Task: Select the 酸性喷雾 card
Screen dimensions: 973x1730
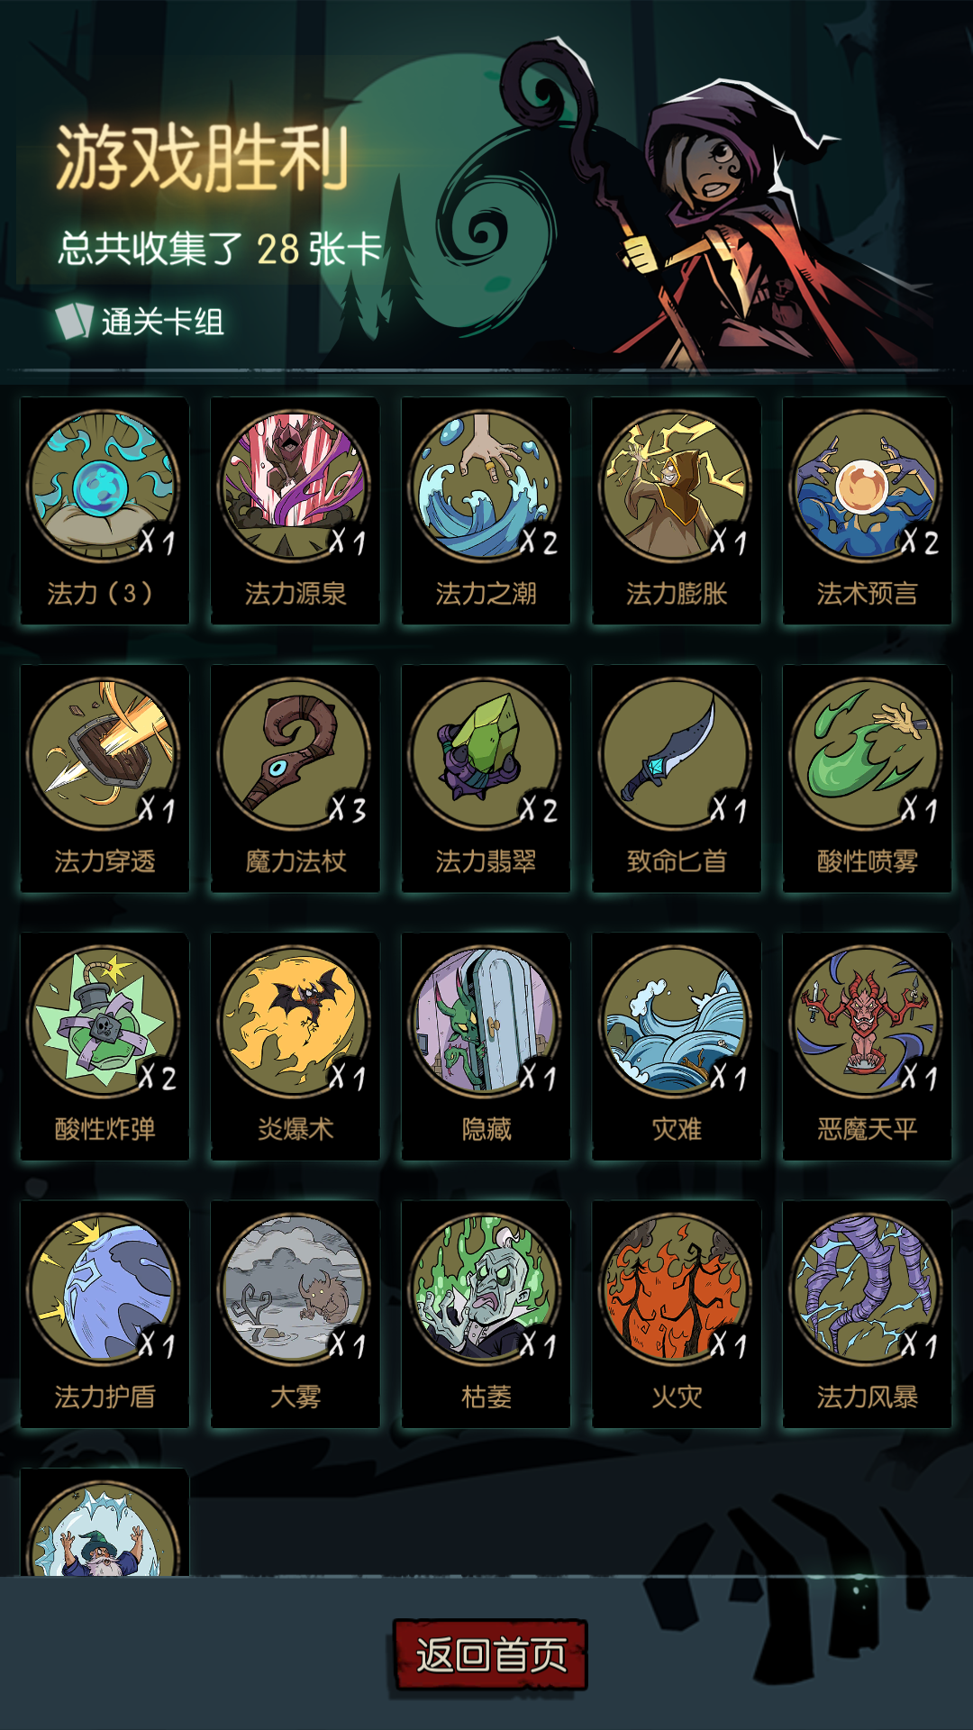Action: (867, 778)
